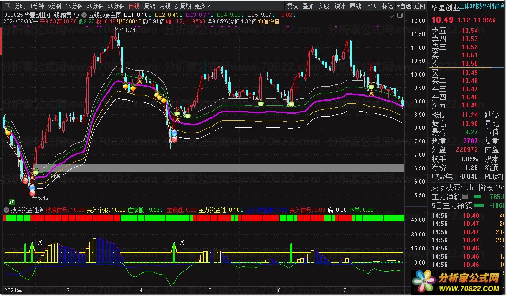This screenshot has width=507, height=296.
Task: Select the 60分钟 period tab
Action: click(x=116, y=6)
